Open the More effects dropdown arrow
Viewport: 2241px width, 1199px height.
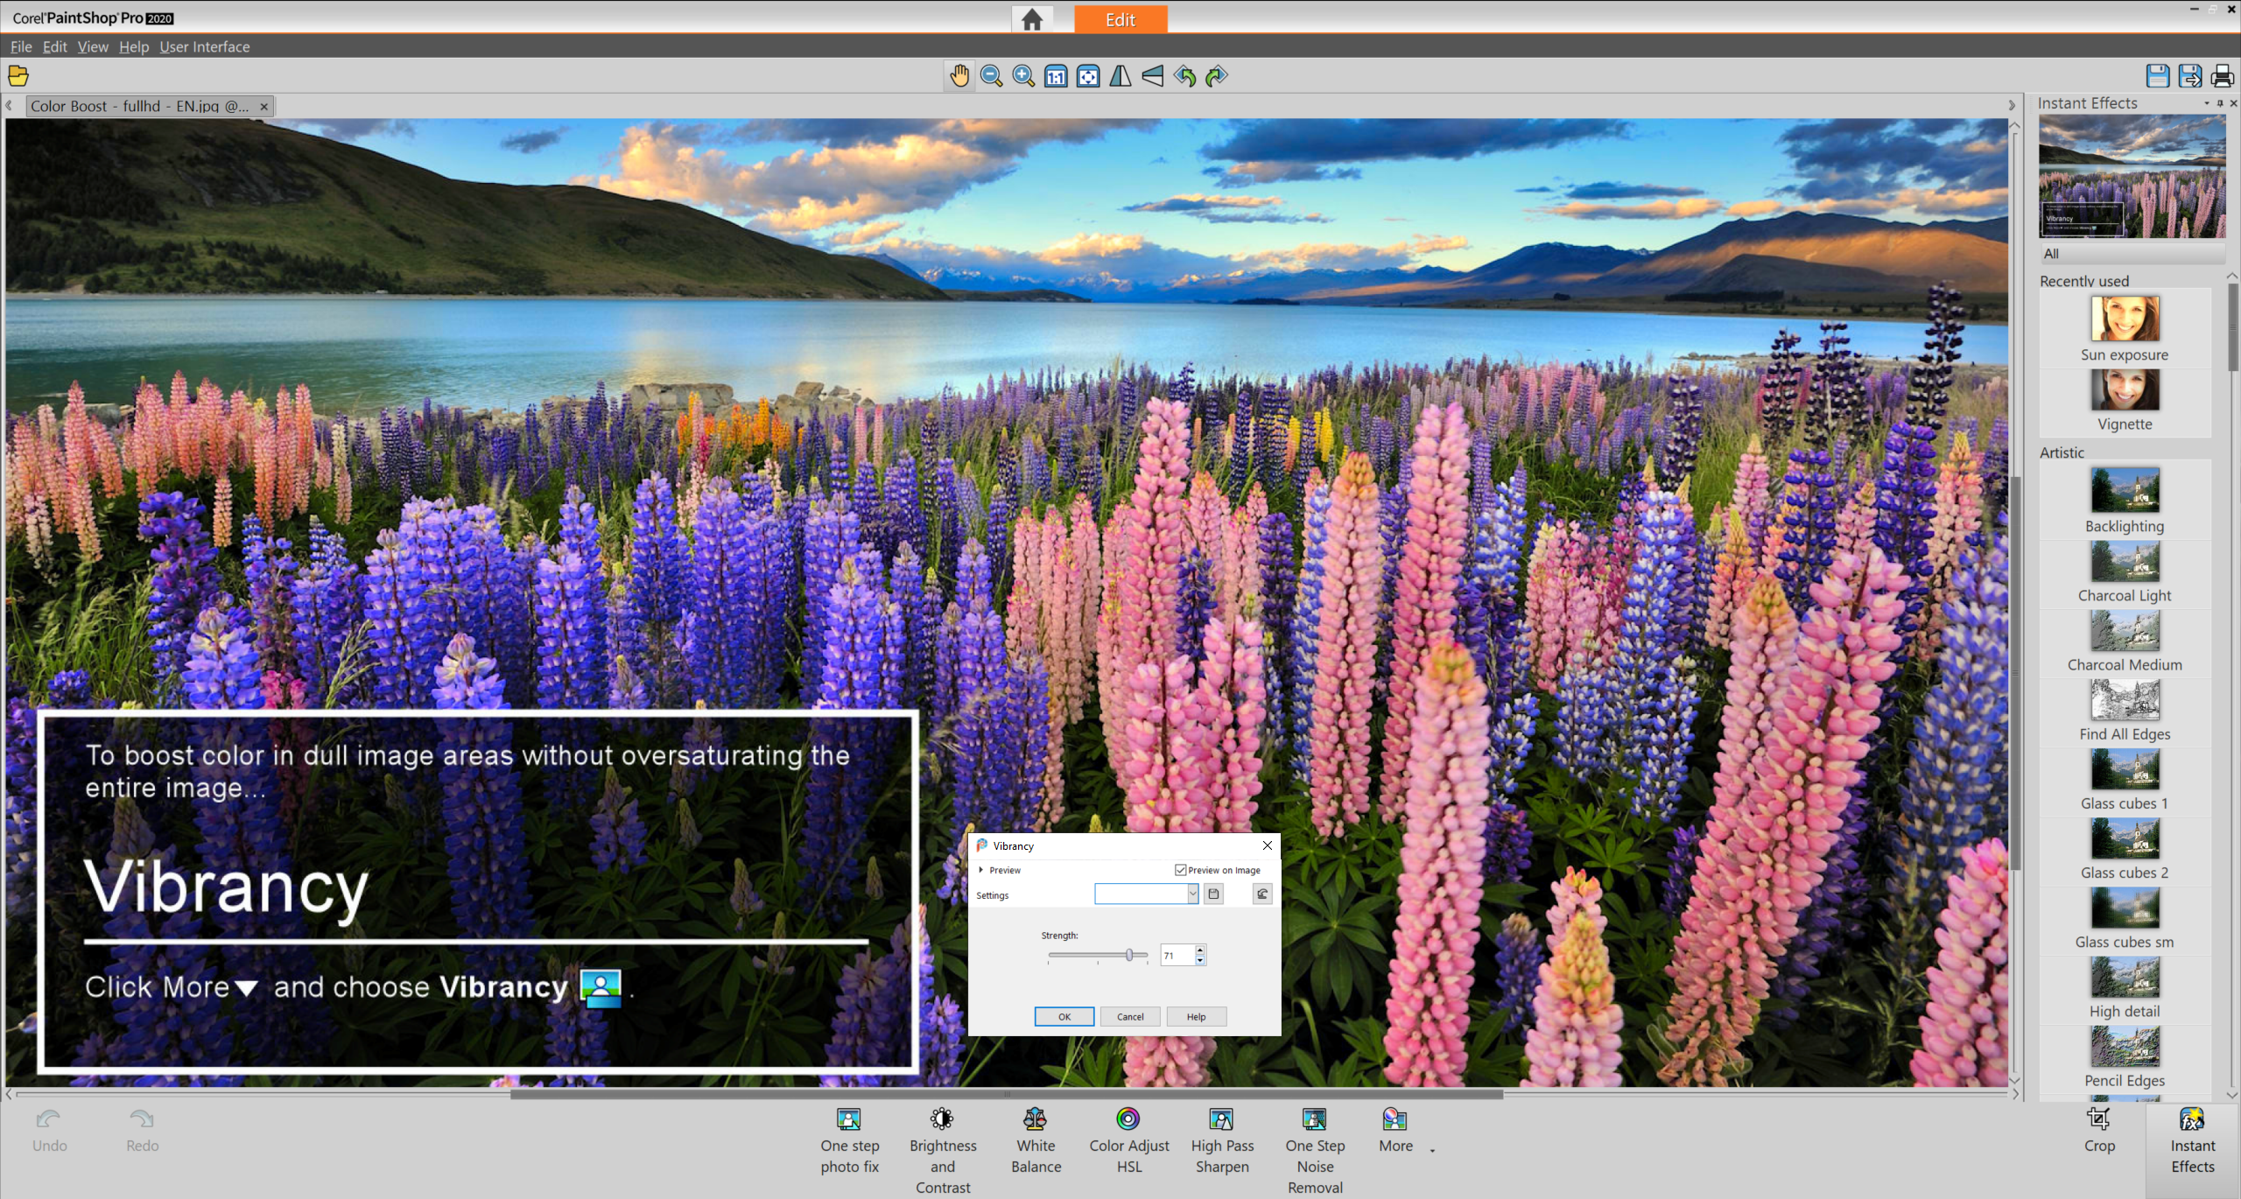coord(1432,1151)
